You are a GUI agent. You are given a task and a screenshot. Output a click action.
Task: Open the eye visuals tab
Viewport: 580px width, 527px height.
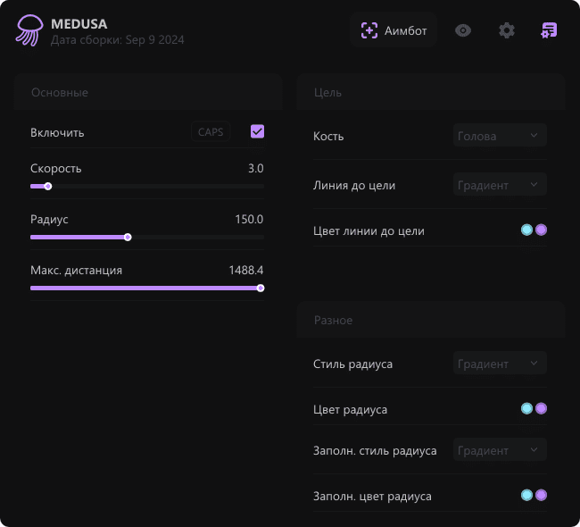coord(462,30)
